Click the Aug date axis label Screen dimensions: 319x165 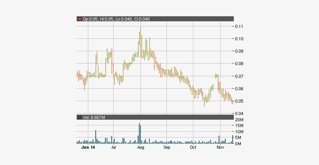click(140, 148)
